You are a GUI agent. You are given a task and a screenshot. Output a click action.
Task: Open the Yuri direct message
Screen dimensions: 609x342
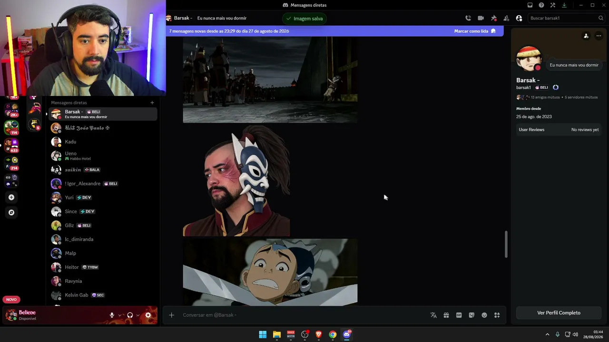click(x=103, y=198)
